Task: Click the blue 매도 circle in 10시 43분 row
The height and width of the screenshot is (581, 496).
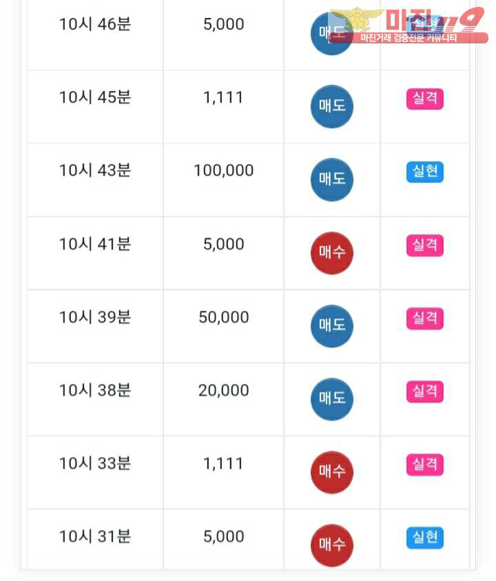Action: pos(331,180)
